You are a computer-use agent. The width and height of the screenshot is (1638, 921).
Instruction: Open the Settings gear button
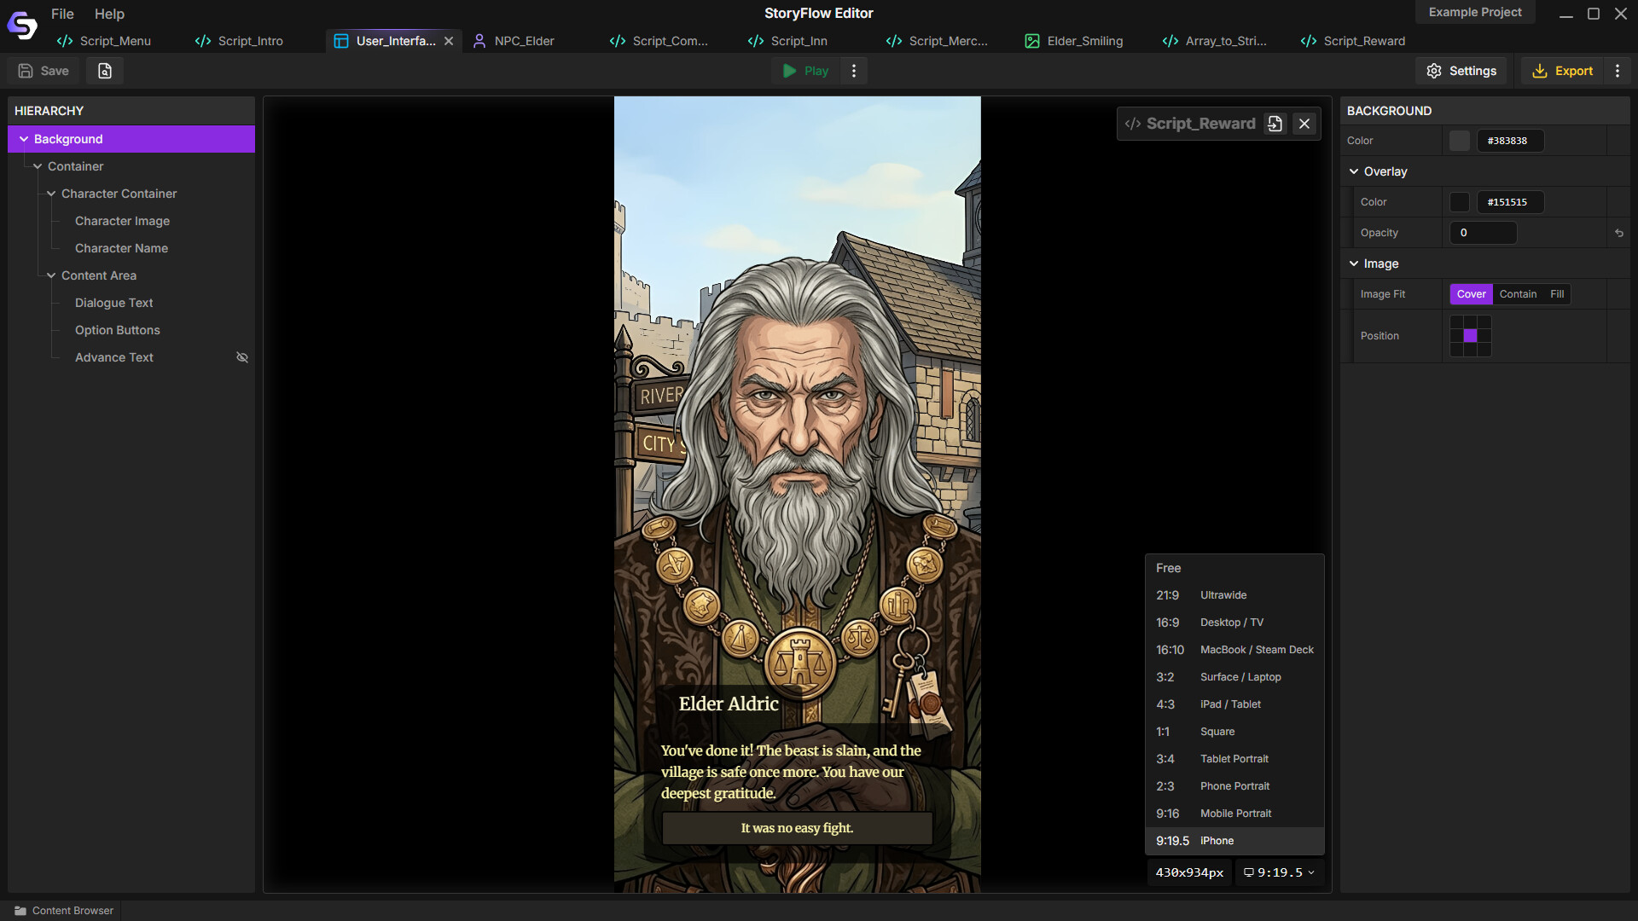(x=1461, y=71)
